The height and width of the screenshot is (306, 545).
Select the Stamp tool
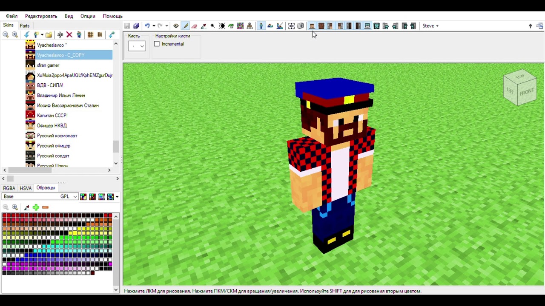(x=250, y=26)
